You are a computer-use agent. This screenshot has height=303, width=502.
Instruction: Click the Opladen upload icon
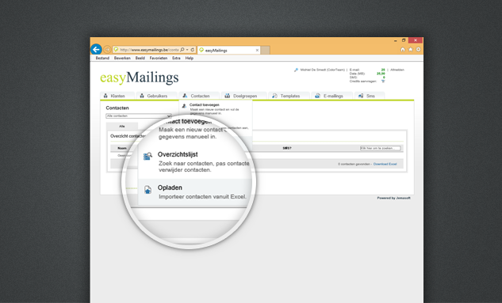click(148, 190)
